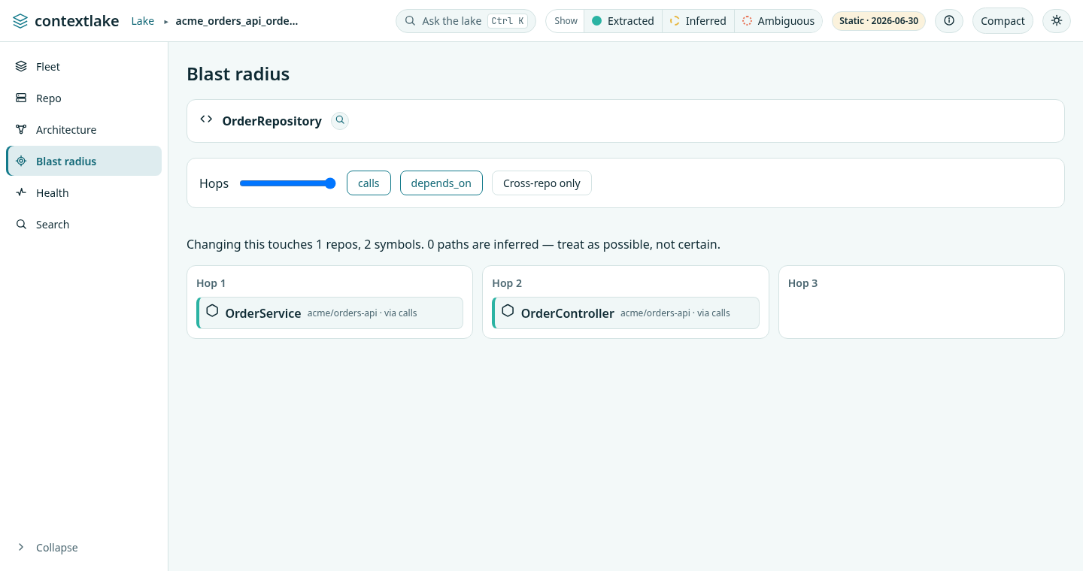This screenshot has width=1083, height=571.
Task: Toggle light theme sun icon
Action: [x=1057, y=21]
